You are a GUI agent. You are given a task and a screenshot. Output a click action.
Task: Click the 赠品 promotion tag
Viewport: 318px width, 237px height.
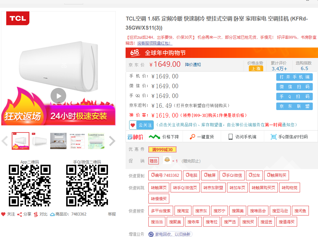pos(154,161)
